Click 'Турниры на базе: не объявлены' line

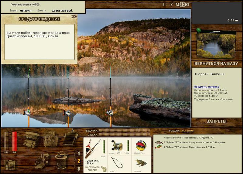click(x=214, y=99)
